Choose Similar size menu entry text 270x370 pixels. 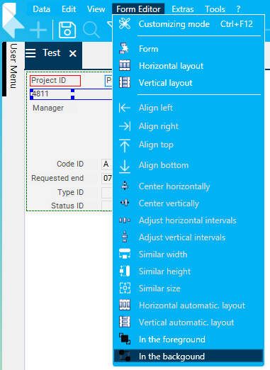[159, 288]
